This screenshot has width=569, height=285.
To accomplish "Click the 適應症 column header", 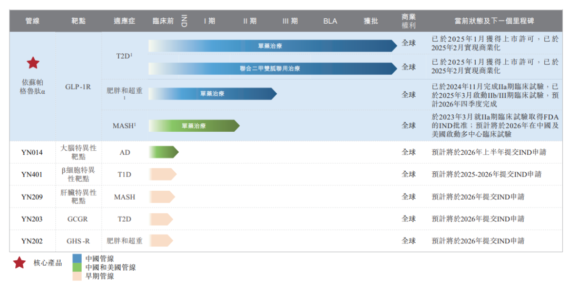I will 124,21.
